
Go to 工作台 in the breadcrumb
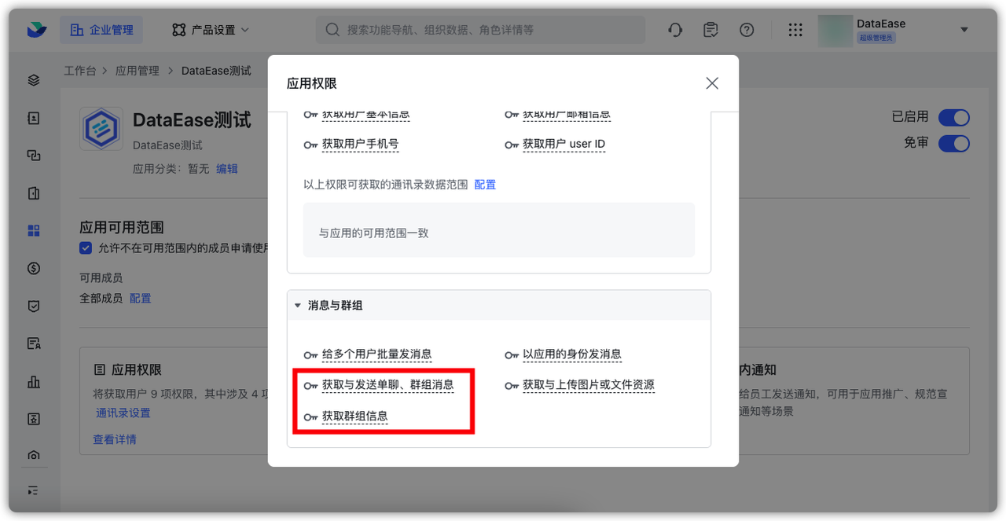coord(79,71)
